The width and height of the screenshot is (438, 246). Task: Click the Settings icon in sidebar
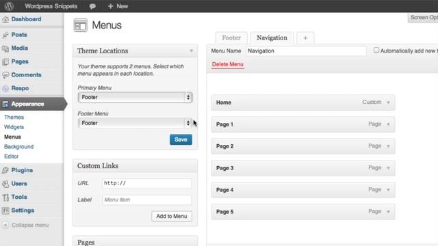pos(5,210)
